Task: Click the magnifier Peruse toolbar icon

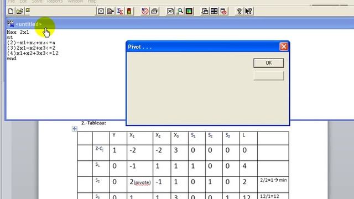Action: click(180, 11)
